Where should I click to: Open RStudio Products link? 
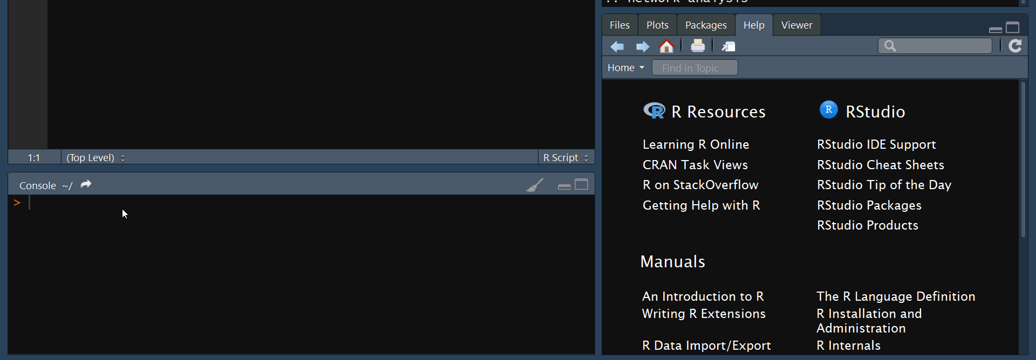point(868,225)
